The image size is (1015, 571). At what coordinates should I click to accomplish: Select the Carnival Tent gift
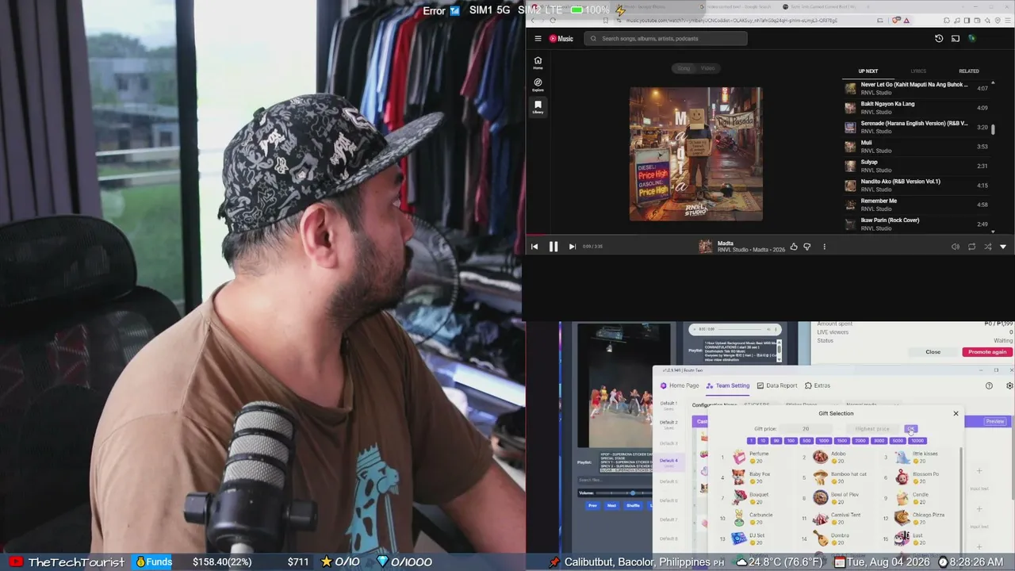837,518
